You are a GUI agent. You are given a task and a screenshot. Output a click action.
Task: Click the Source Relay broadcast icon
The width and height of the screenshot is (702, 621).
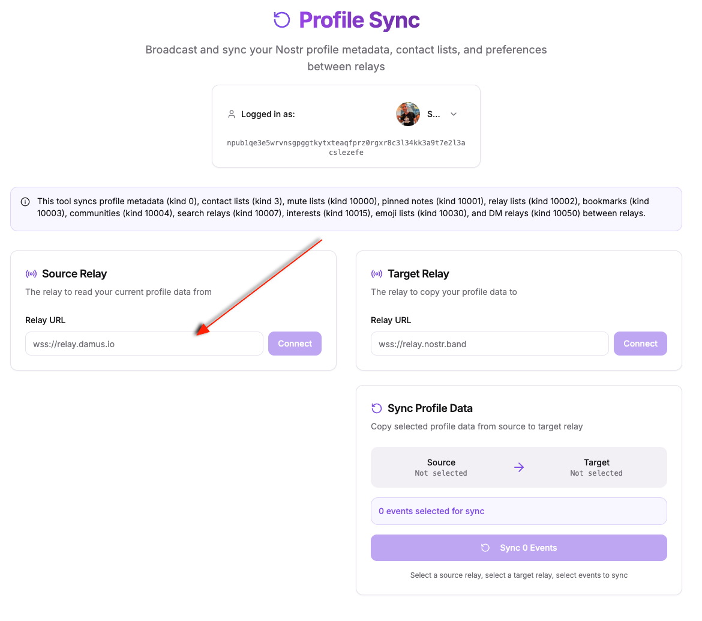pyautogui.click(x=31, y=274)
